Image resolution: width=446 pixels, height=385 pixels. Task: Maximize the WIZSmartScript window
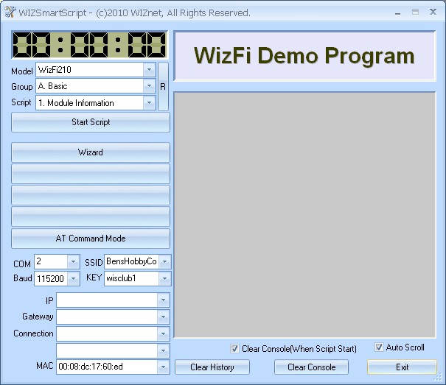(x=415, y=13)
